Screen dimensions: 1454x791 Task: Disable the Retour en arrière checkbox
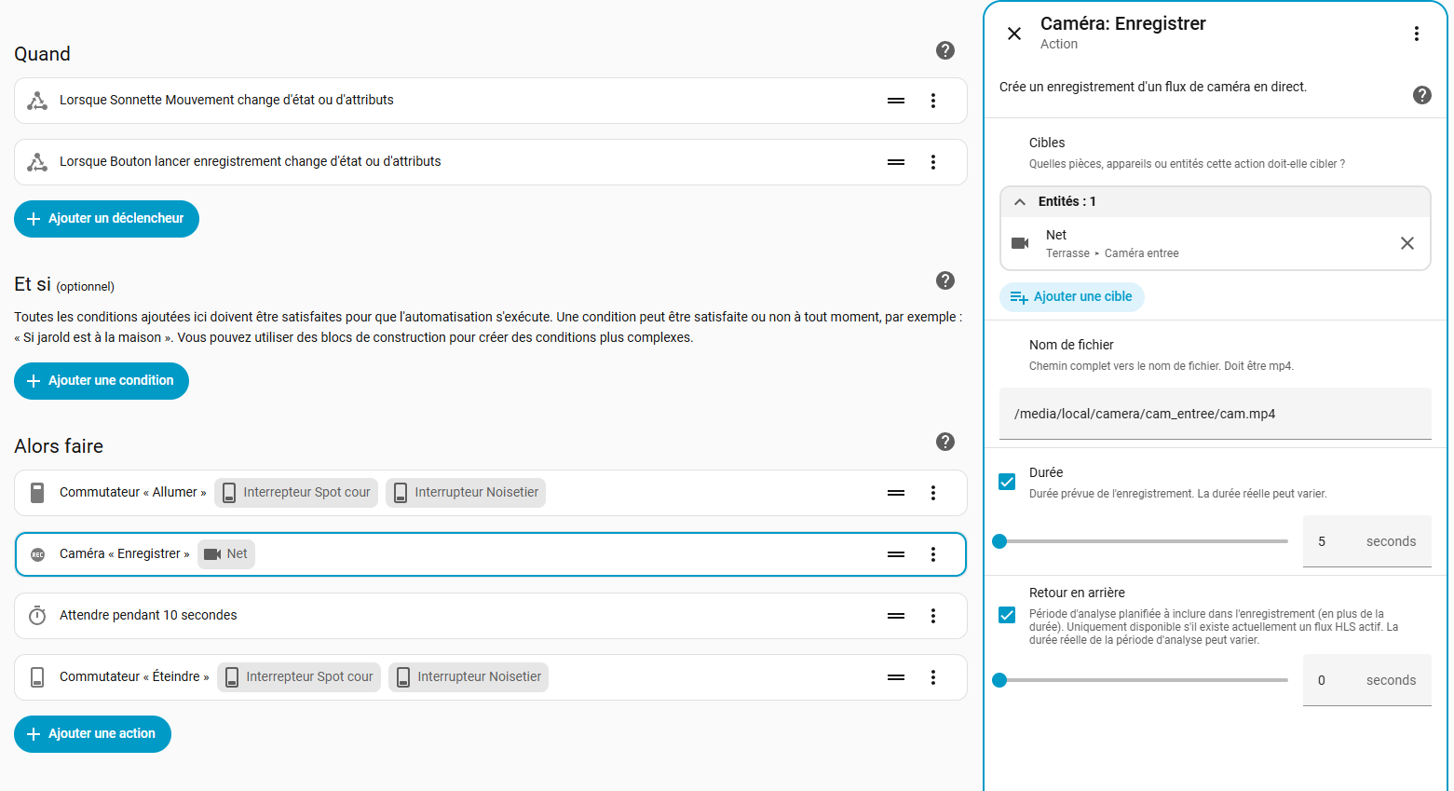point(1007,615)
